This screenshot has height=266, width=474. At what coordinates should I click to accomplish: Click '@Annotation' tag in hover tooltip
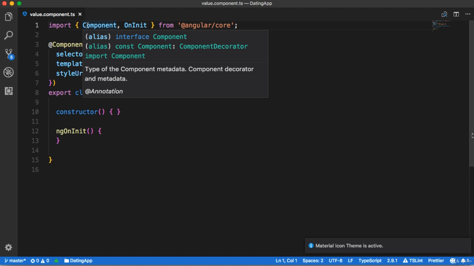coord(104,92)
